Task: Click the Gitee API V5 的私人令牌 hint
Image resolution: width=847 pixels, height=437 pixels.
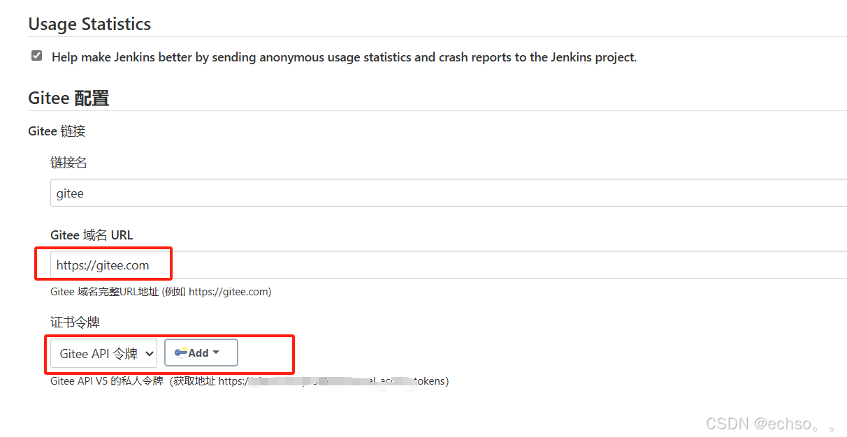Action: 249,381
